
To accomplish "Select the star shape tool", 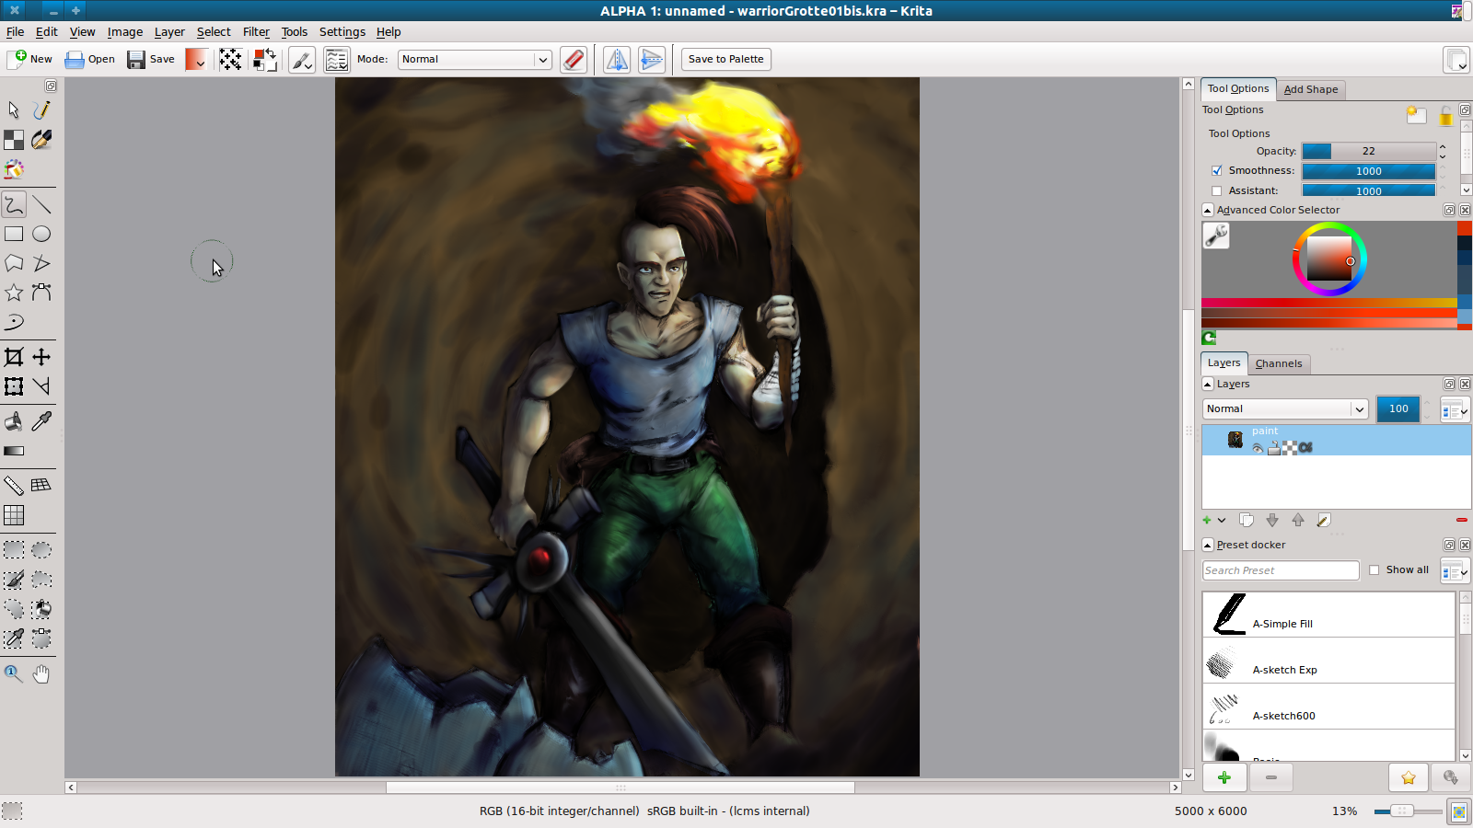I will (x=14, y=293).
